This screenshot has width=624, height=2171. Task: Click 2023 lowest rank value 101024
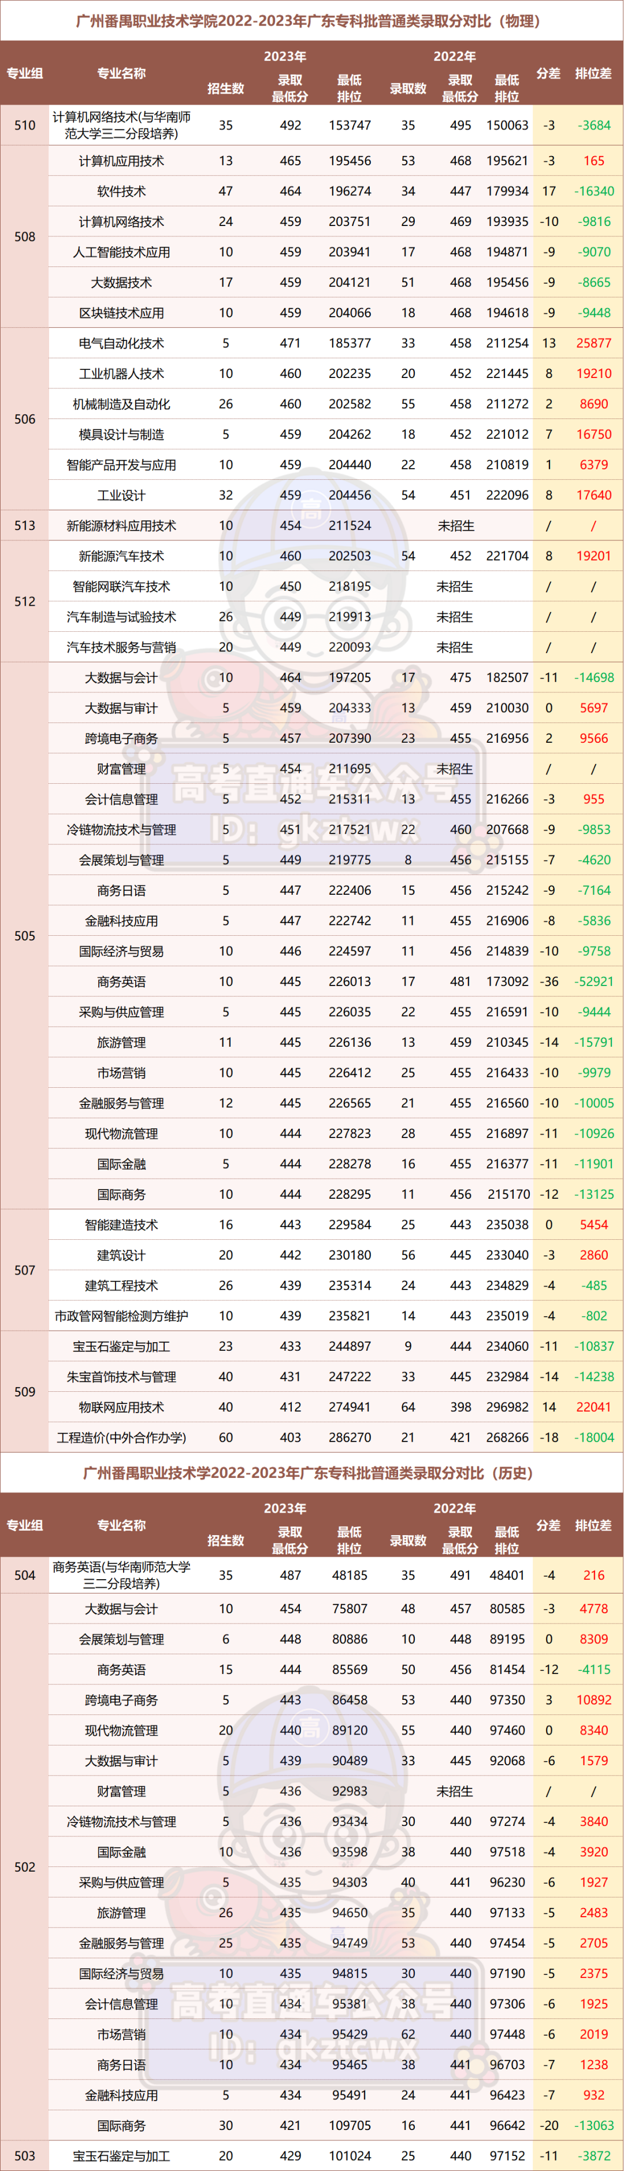350,2156
